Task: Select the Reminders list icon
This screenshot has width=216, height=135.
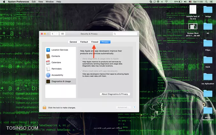Action: (x=48, y=69)
